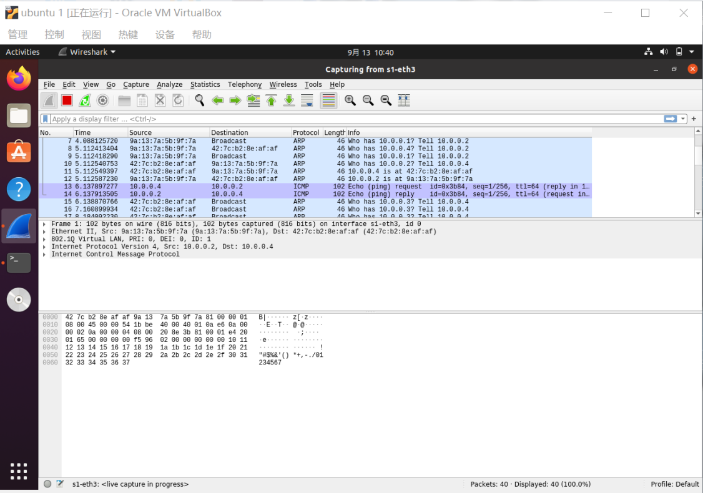
Task: Open the File menu
Action: click(x=49, y=84)
